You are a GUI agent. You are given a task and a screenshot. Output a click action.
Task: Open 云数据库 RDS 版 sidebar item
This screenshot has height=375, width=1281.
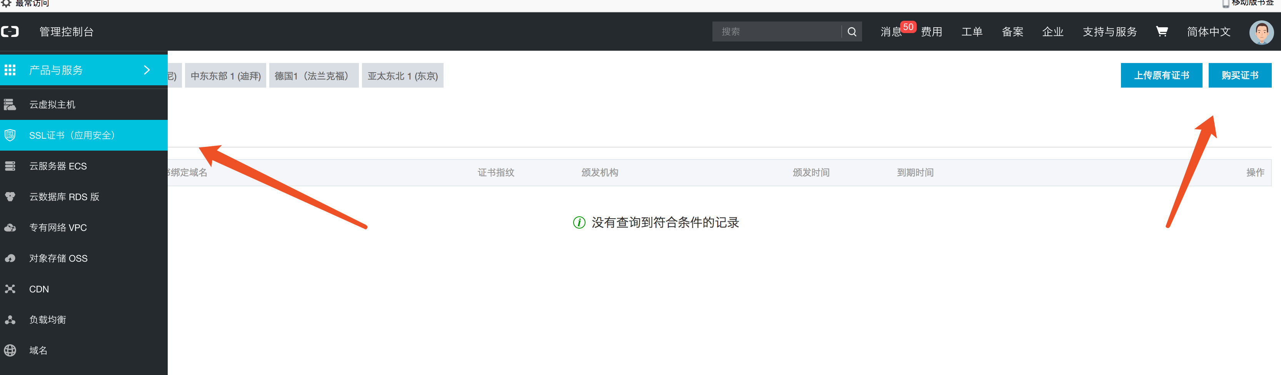83,197
